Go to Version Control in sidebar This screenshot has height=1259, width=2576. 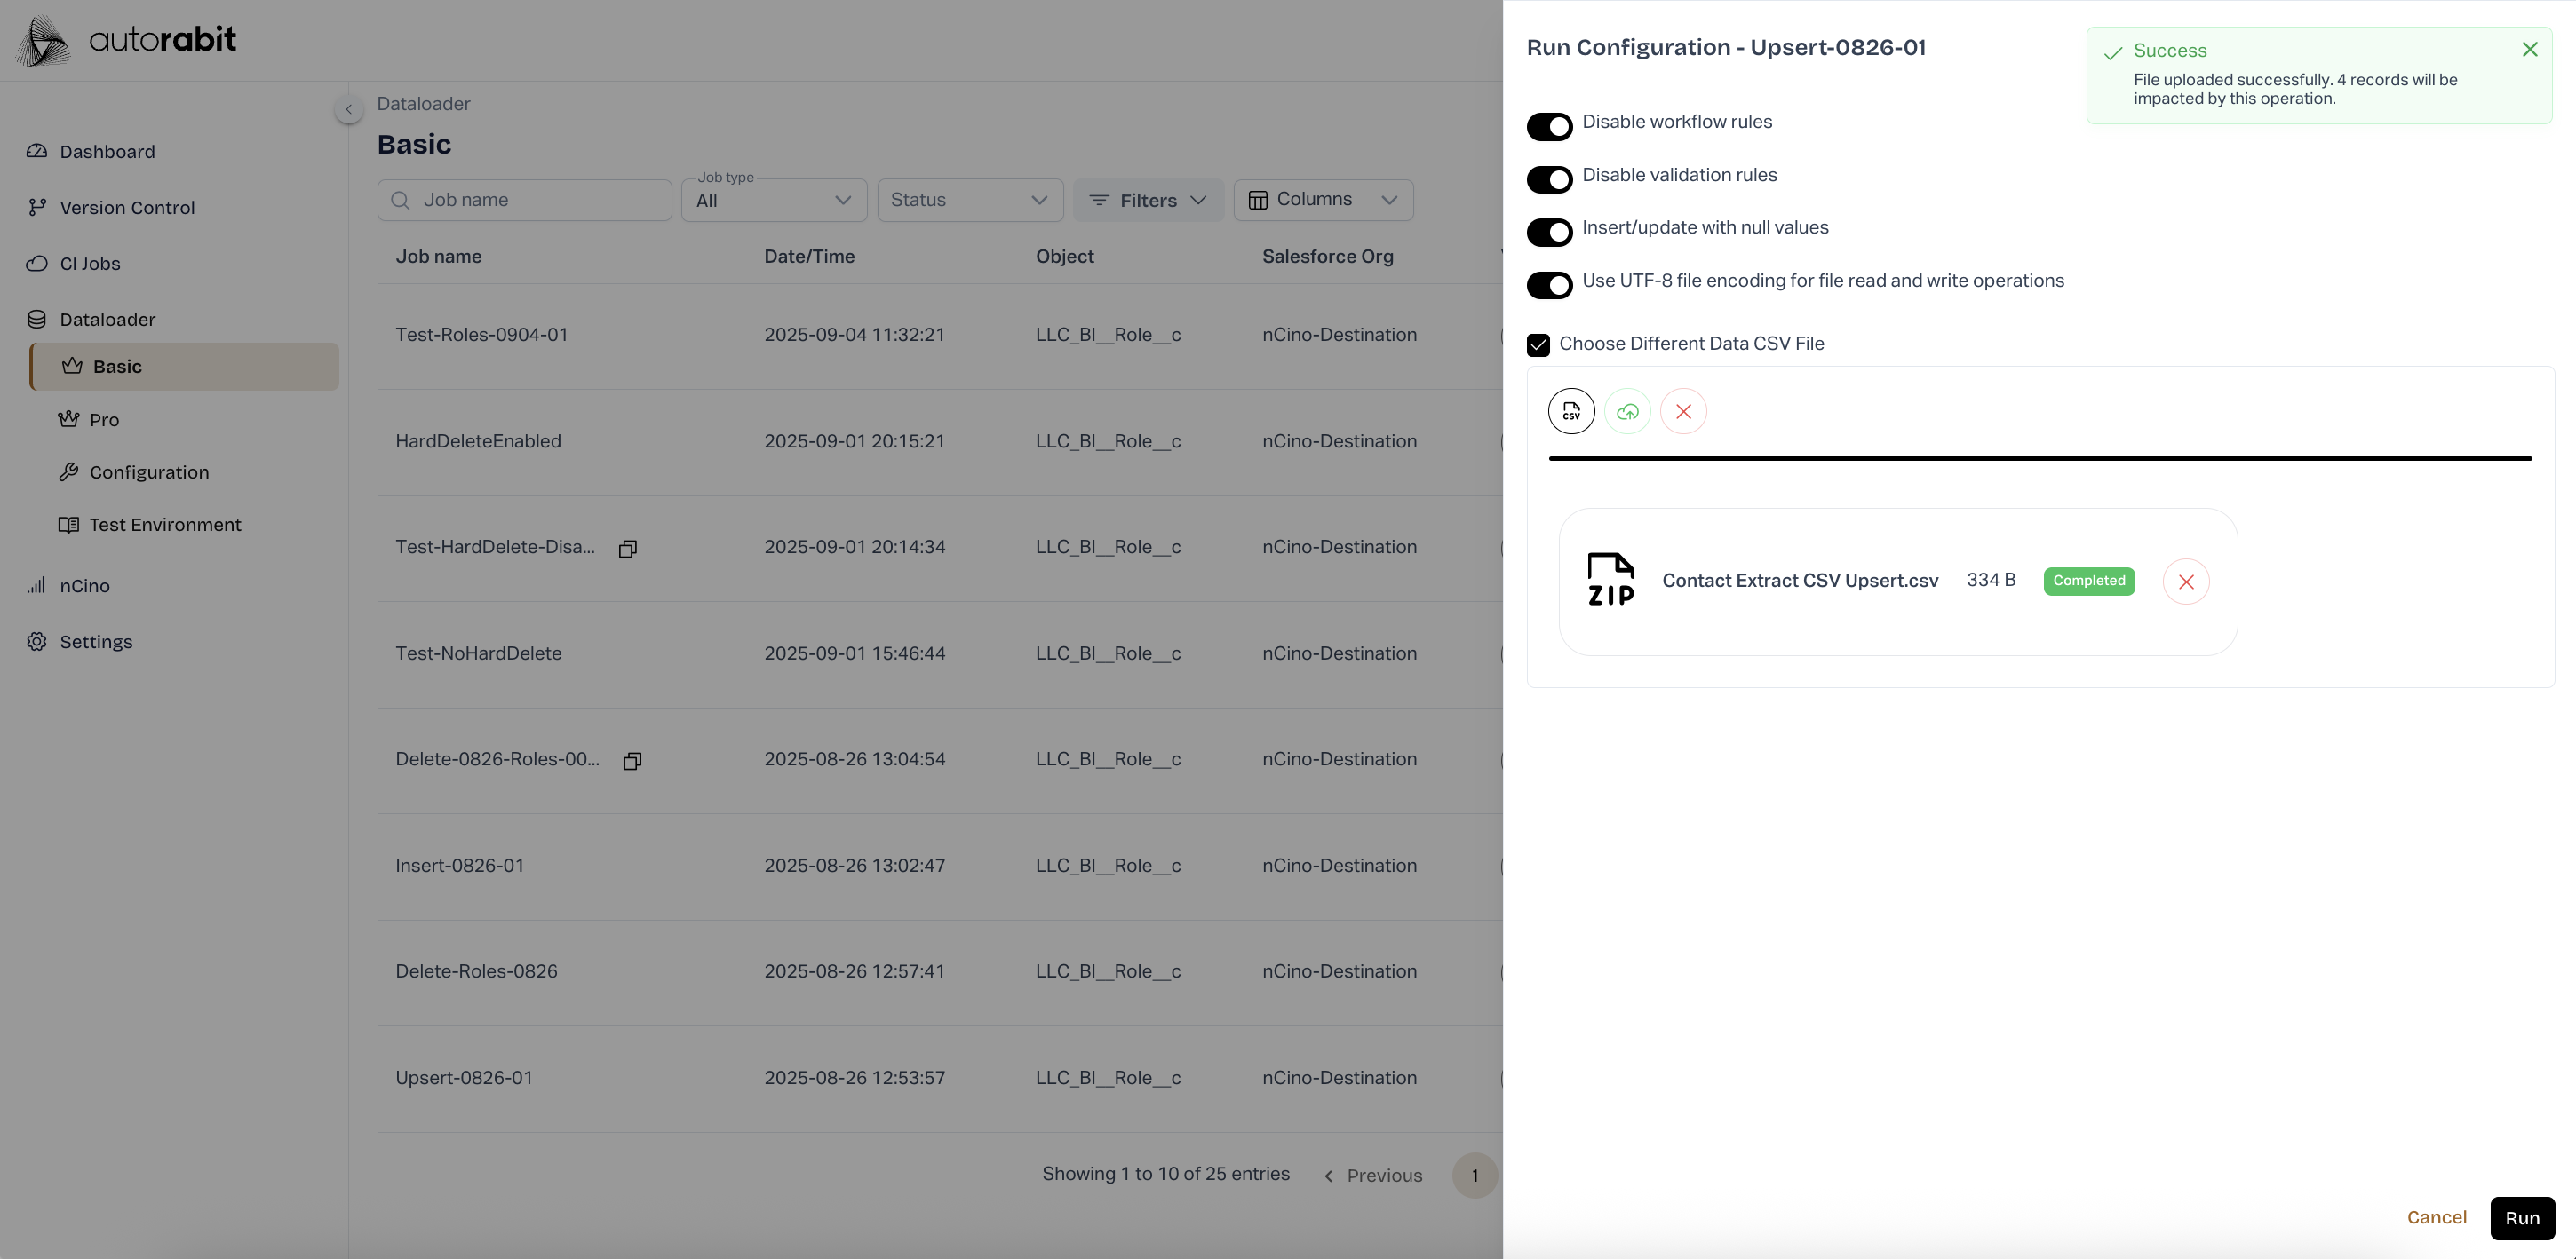[127, 208]
